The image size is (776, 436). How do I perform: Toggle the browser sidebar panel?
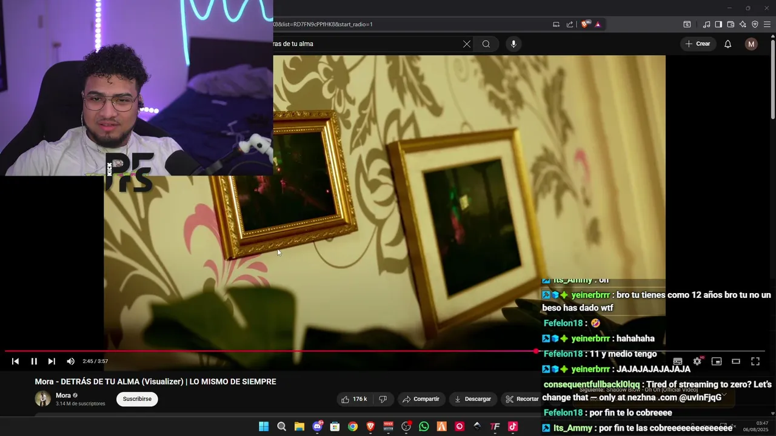point(718,24)
